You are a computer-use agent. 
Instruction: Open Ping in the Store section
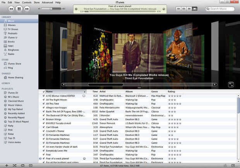point(10,68)
